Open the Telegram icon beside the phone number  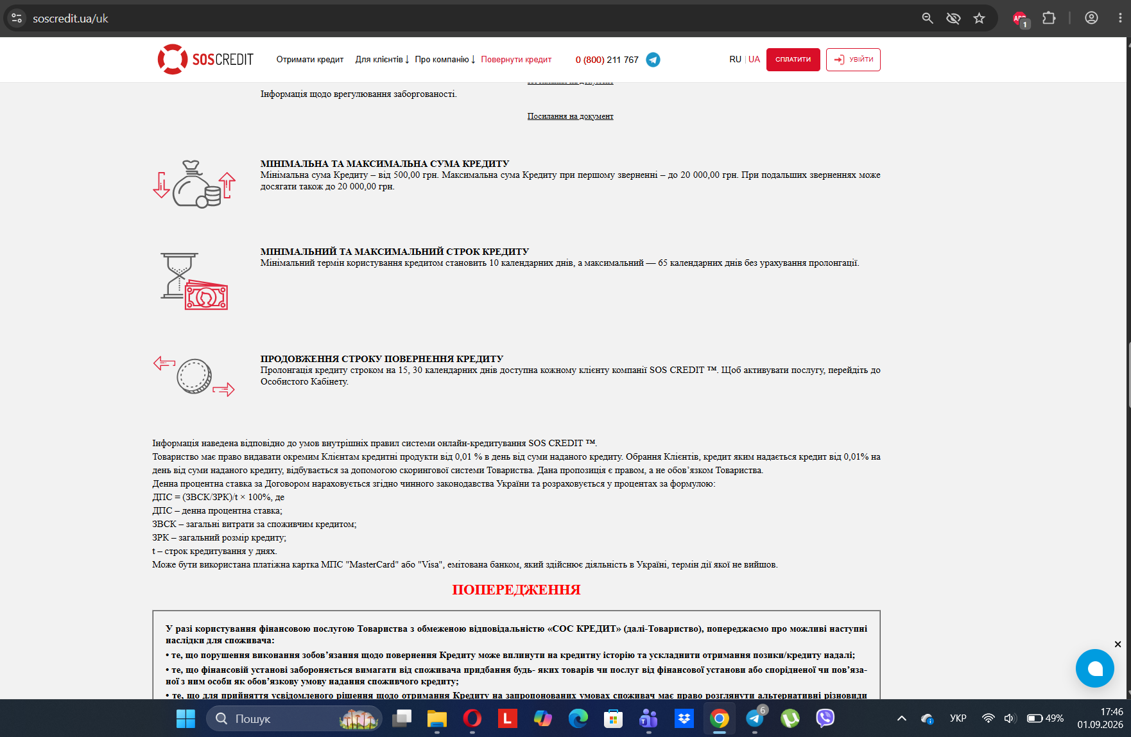tap(653, 60)
